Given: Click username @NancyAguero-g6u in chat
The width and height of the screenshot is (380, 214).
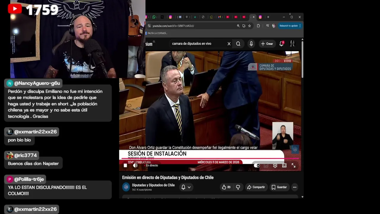Looking at the screenshot, I should tap(37, 83).
